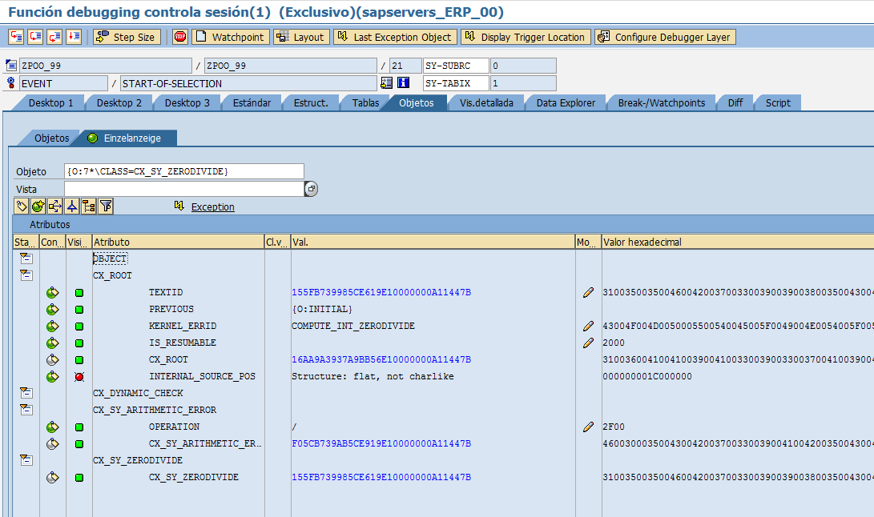Image resolution: width=874 pixels, height=517 pixels.
Task: Select the INTERNAL_SOURCE_POS attribute name
Action: [202, 377]
